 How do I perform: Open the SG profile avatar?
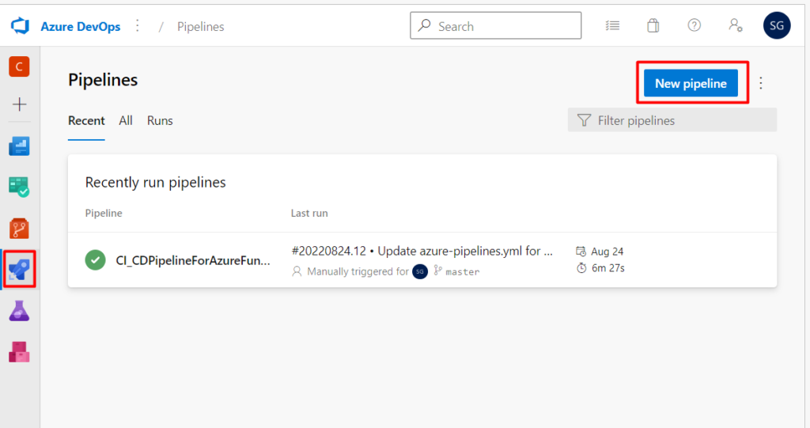777,25
